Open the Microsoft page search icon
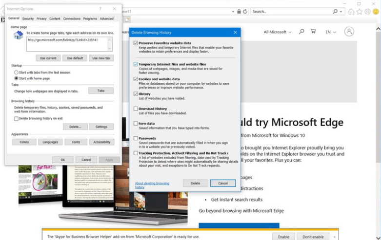Image resolution: width=381 pixels, height=240 pixels. click(x=301, y=32)
